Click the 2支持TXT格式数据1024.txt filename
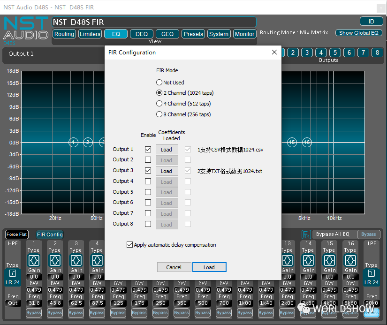387x325 pixels. pyautogui.click(x=229, y=171)
